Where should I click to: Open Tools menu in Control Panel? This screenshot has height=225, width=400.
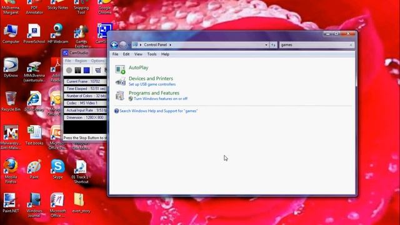tap(152, 54)
